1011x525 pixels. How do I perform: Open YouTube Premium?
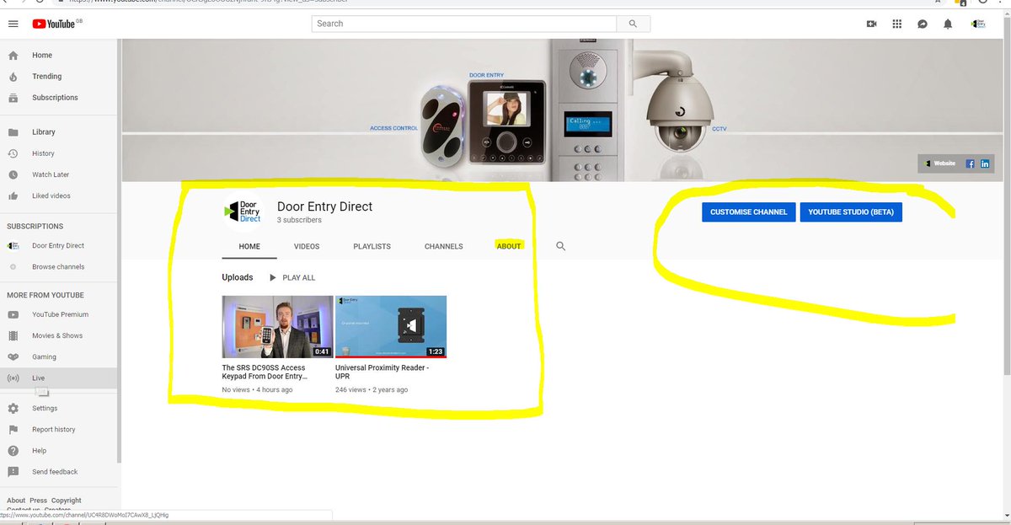(x=59, y=314)
